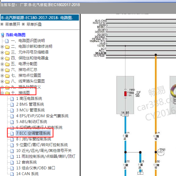Click page icon of 3 MCU 管理系统
Image resolution: width=176 pixels, height=176 pixels.
tap(12, 111)
